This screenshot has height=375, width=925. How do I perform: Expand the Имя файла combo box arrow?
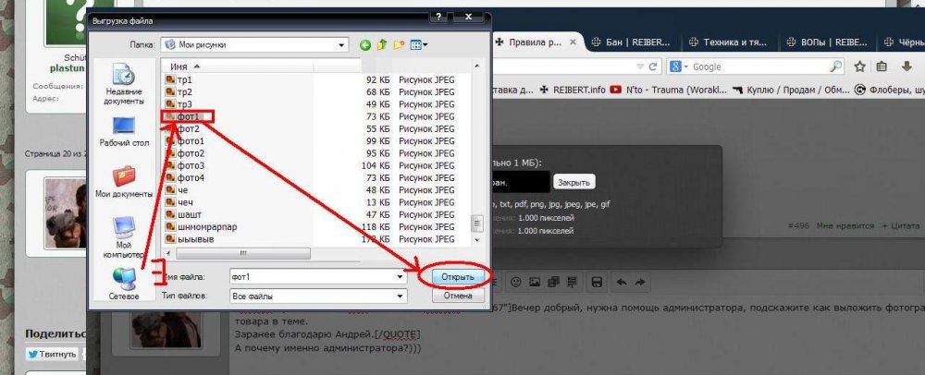point(401,276)
